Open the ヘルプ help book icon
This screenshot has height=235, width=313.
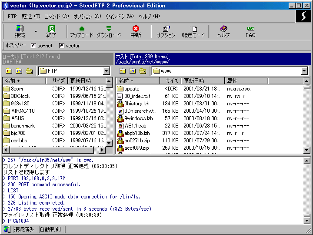(x=223, y=32)
